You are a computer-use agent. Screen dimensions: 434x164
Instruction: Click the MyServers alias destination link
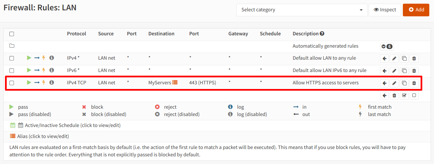tap(160, 83)
